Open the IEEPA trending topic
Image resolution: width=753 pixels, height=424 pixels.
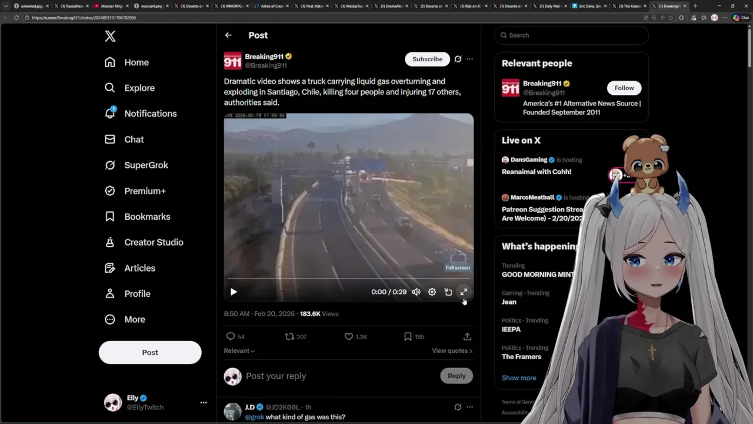pos(511,329)
